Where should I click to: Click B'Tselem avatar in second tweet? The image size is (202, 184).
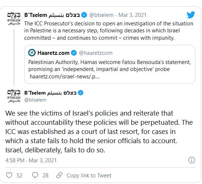tap(14, 96)
